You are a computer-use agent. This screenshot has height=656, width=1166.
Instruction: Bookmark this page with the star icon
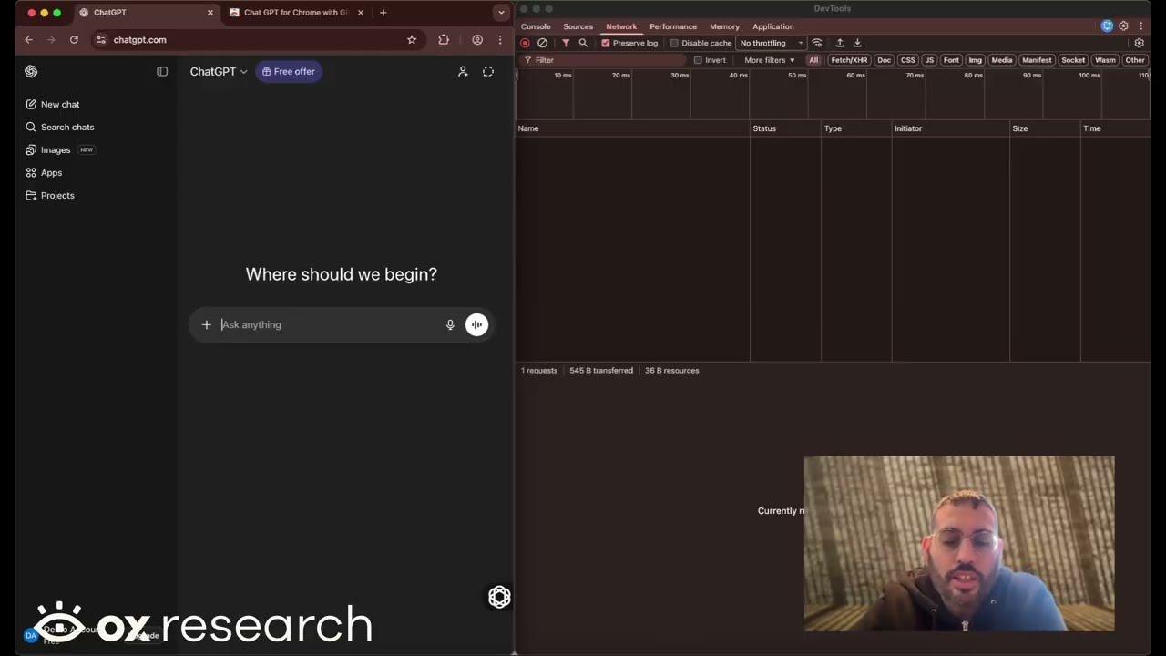click(x=412, y=40)
